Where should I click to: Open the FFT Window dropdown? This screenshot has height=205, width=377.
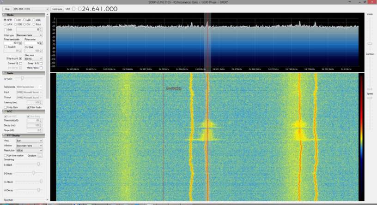click(29, 146)
